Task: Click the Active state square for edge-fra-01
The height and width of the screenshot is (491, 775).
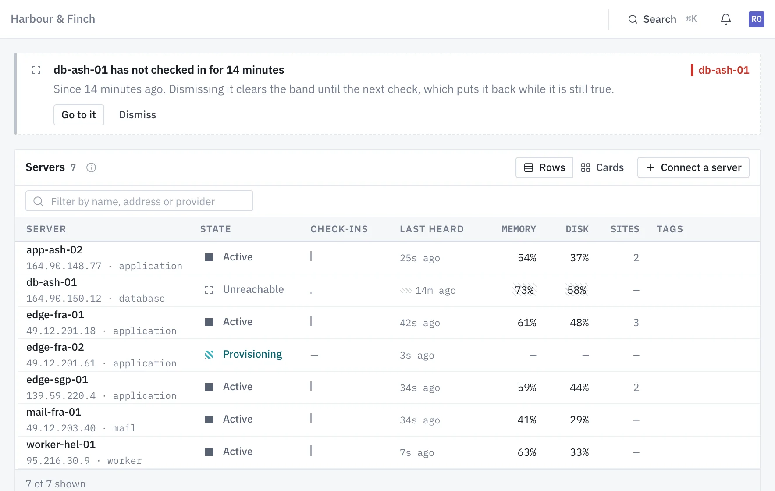Action: pyautogui.click(x=209, y=322)
